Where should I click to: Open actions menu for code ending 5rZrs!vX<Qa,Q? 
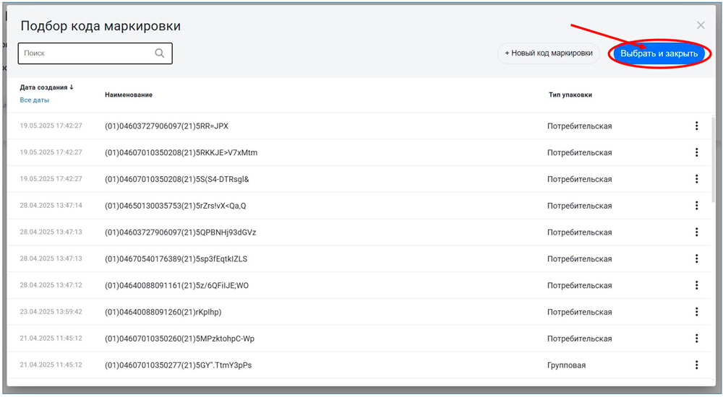pyautogui.click(x=696, y=206)
